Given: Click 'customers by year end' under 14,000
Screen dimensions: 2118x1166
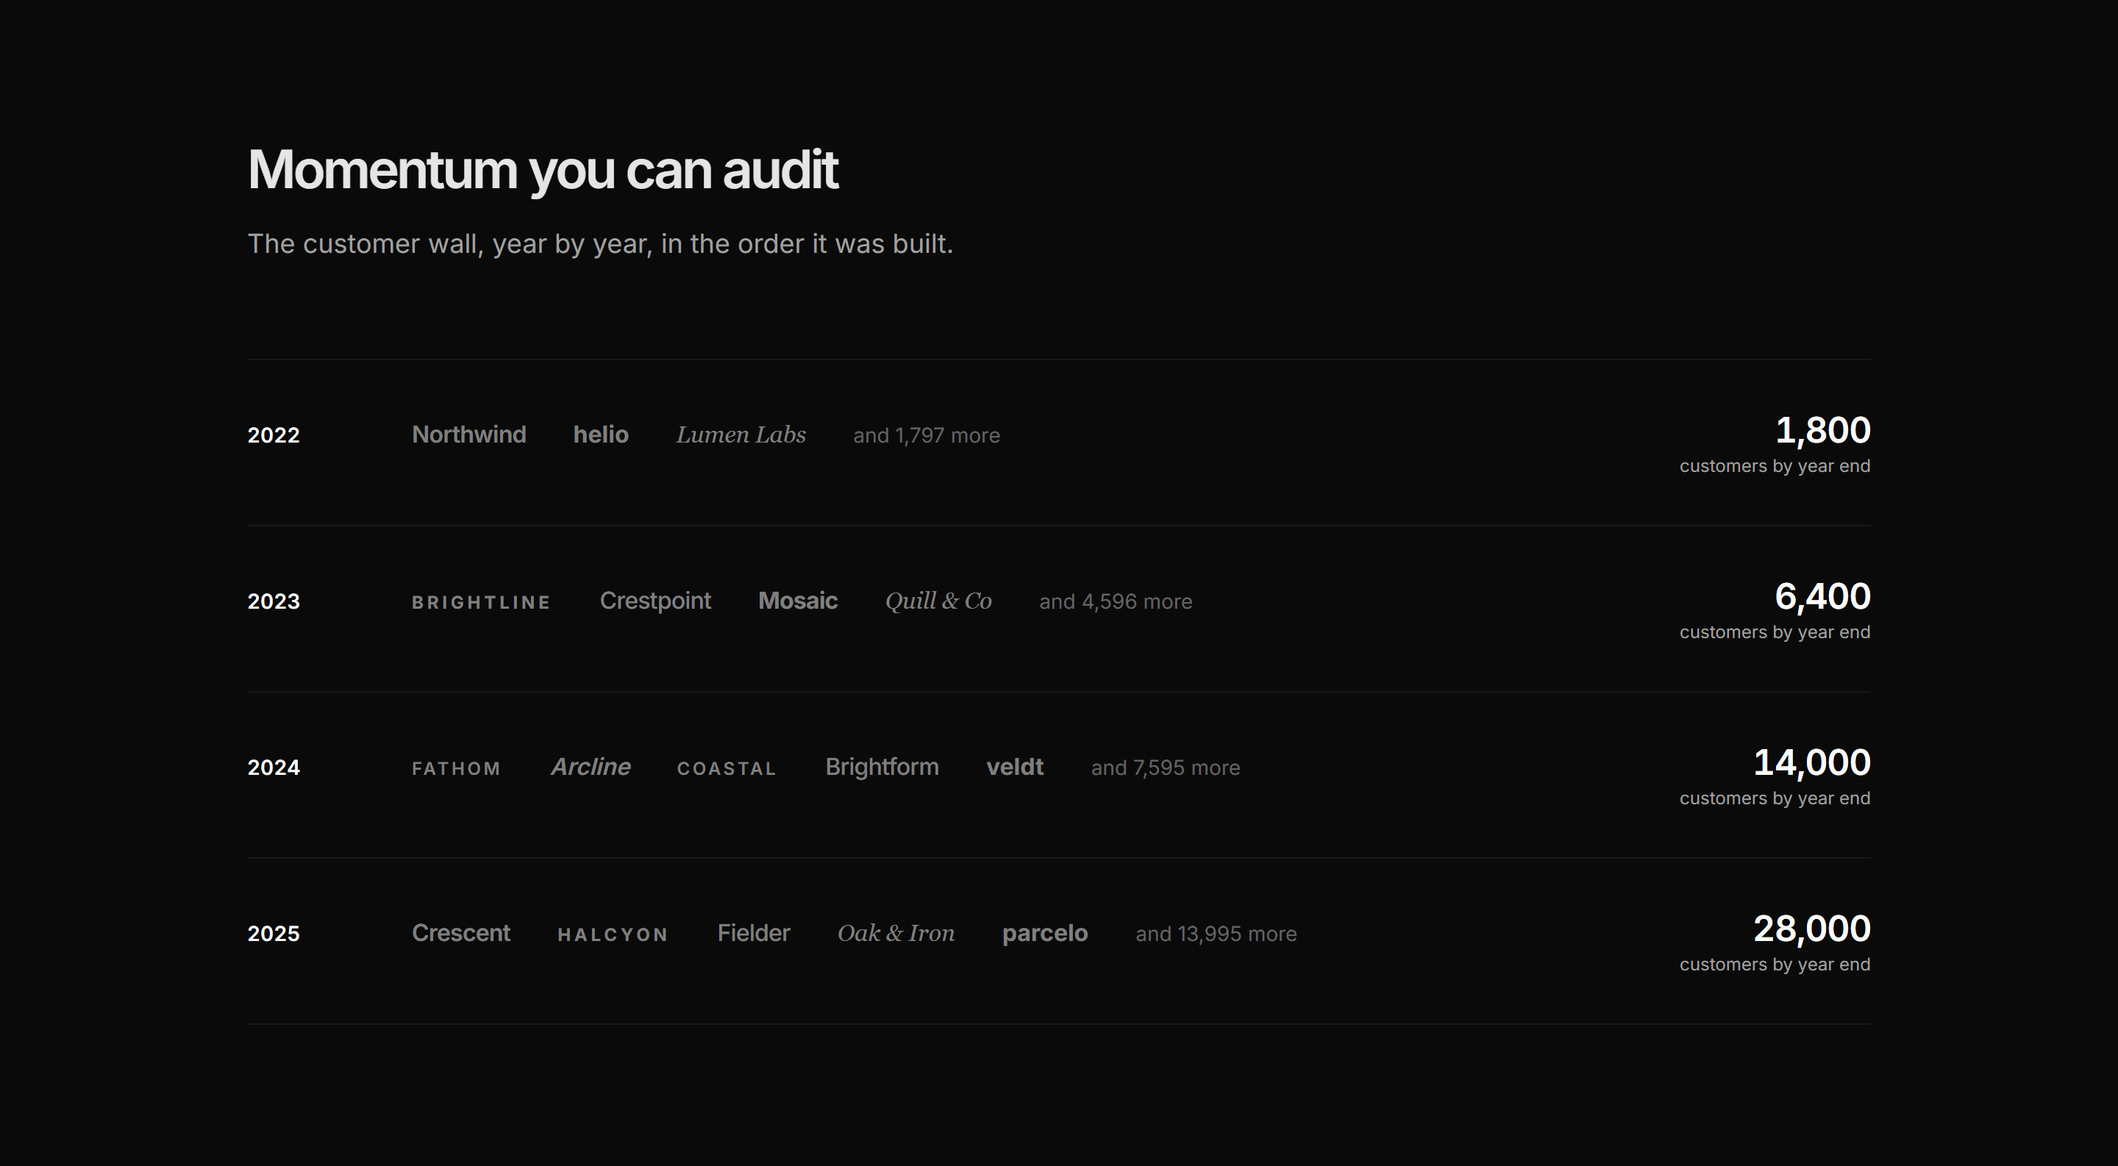Looking at the screenshot, I should point(1775,798).
